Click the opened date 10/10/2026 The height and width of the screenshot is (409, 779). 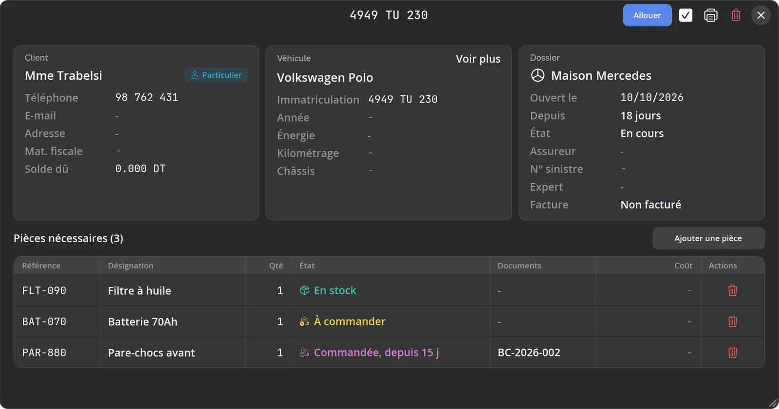pos(652,97)
